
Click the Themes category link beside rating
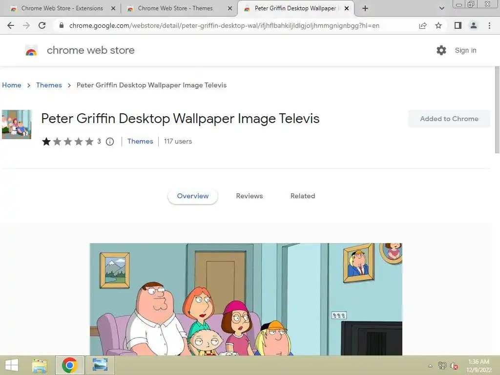[140, 141]
